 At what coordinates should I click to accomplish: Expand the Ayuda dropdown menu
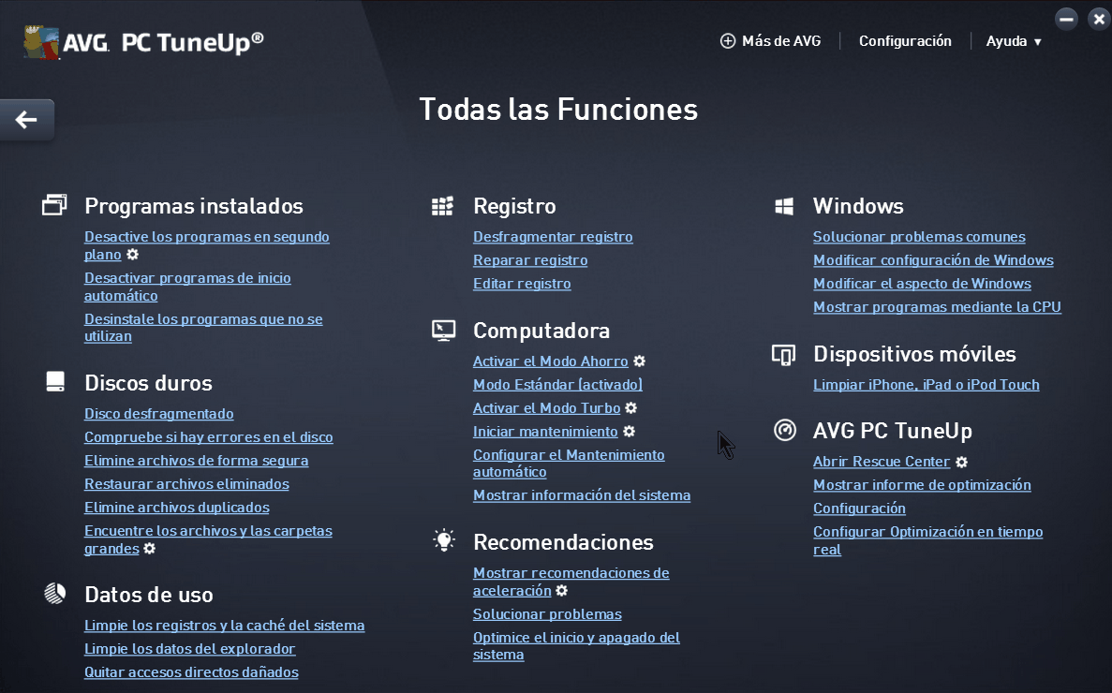click(x=1014, y=41)
